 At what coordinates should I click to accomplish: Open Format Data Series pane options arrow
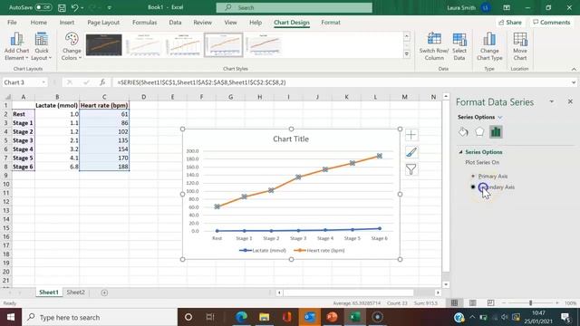551,101
